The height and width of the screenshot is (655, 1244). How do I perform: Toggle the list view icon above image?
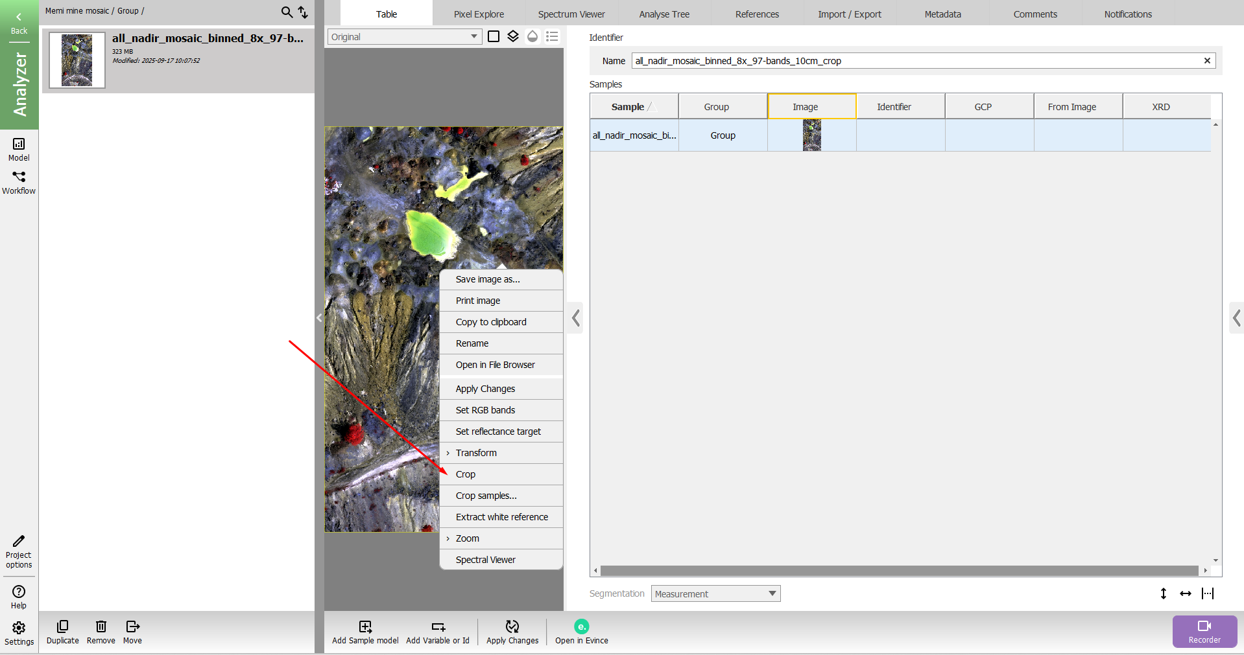tap(552, 36)
